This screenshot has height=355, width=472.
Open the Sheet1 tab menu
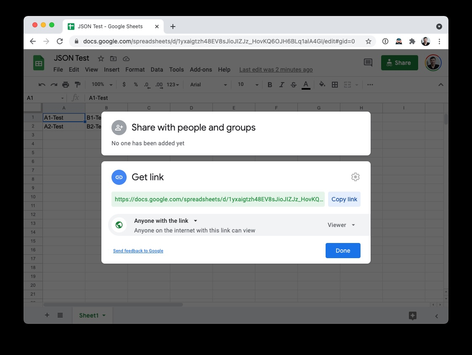(103, 315)
